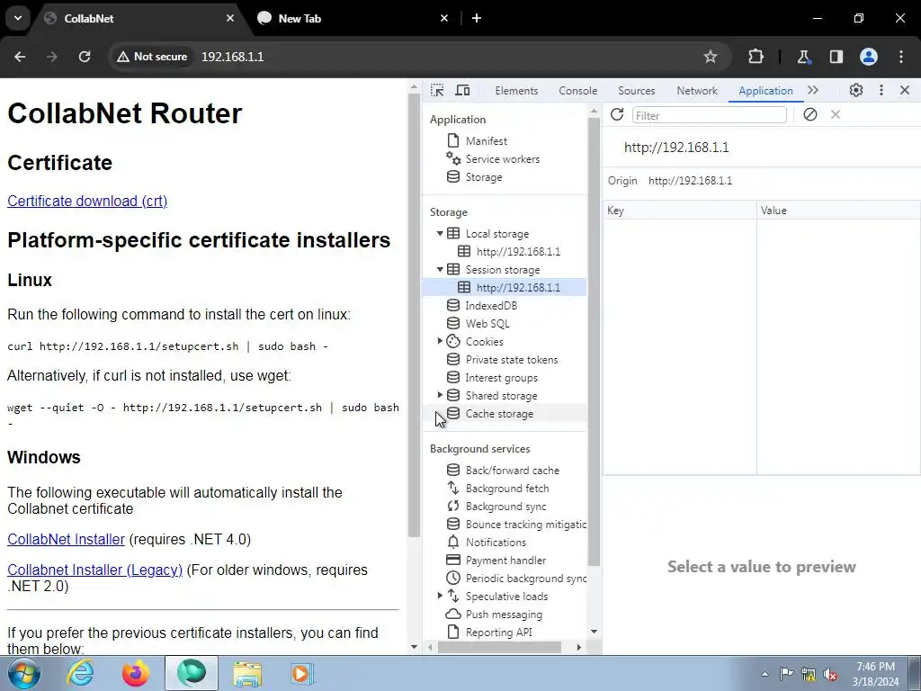Toggle the device toolbar icon
Screen dimensions: 921x691
coord(463,91)
